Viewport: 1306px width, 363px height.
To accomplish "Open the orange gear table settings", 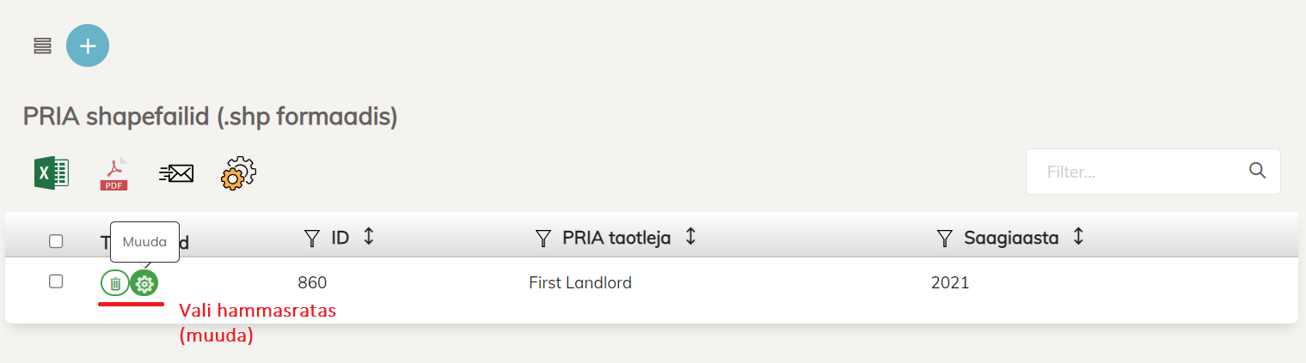I will [x=239, y=173].
